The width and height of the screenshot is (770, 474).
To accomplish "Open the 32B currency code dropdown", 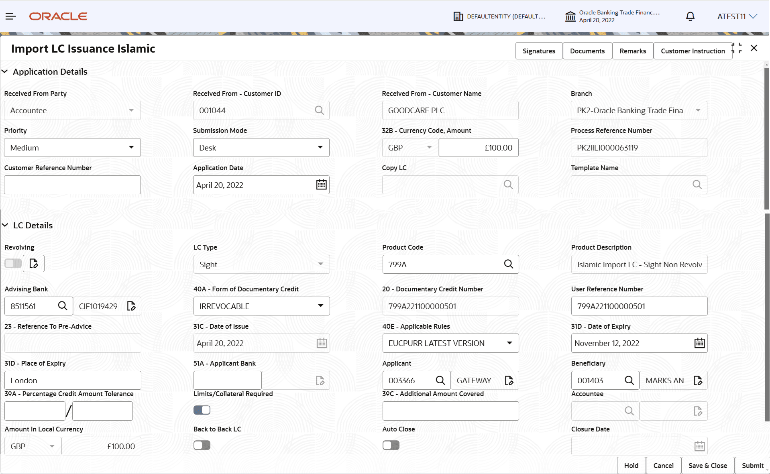I will click(410, 148).
